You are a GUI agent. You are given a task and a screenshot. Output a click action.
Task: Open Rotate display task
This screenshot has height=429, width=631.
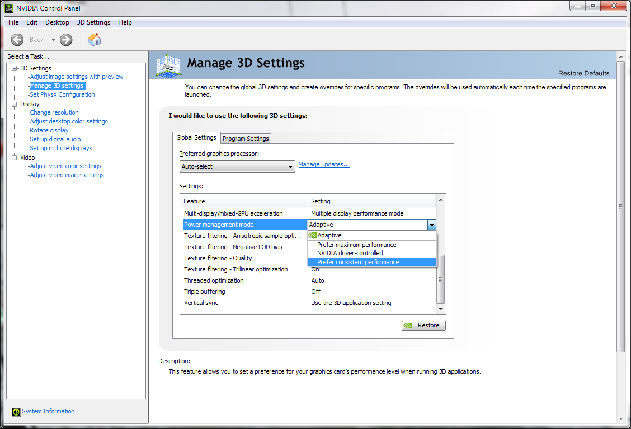pos(49,130)
